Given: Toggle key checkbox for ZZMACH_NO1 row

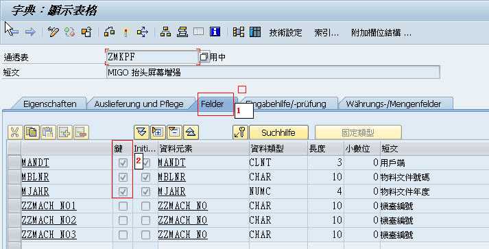Looking at the screenshot, I should pos(123,206).
